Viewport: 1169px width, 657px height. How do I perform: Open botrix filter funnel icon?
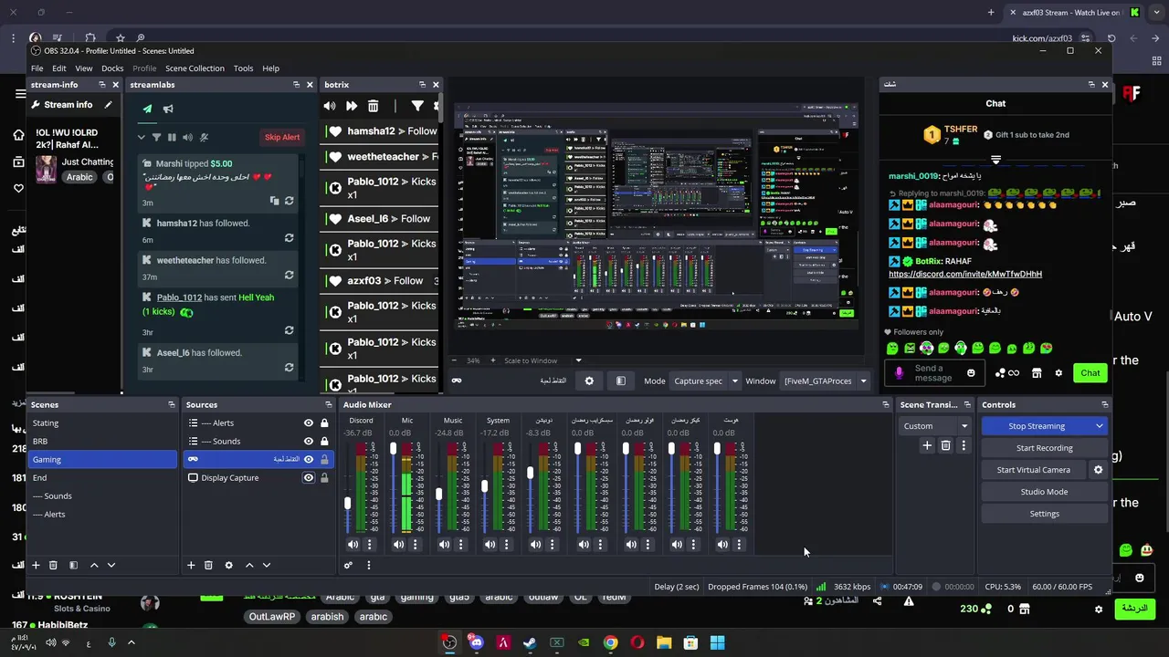(x=417, y=107)
